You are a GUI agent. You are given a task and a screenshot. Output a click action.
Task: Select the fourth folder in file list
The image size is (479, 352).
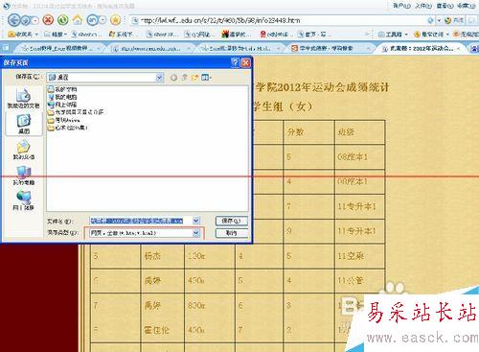[76, 112]
